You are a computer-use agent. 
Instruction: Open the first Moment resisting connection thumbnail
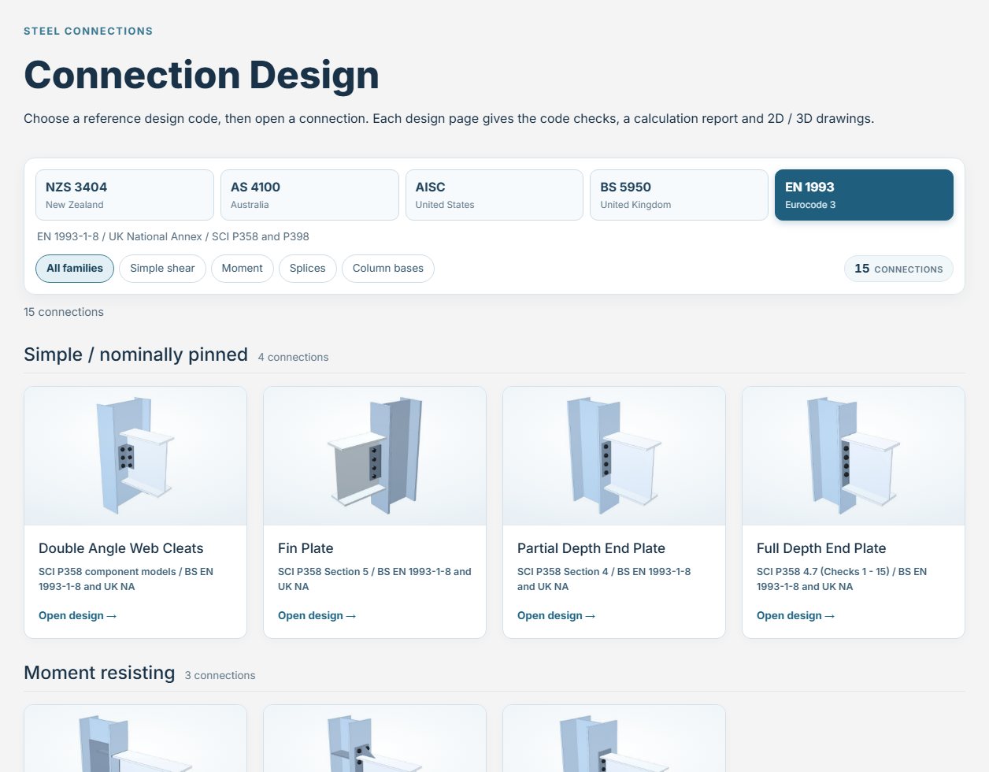pos(135,739)
